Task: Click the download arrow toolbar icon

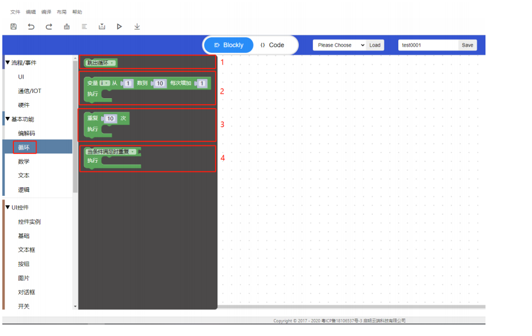Action: [x=137, y=27]
